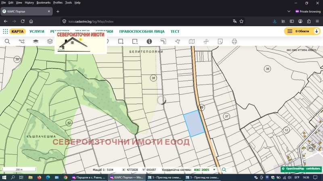The width and height of the screenshot is (323, 181).
Task: Select the rectangle add selection tool
Action: click(x=121, y=42)
